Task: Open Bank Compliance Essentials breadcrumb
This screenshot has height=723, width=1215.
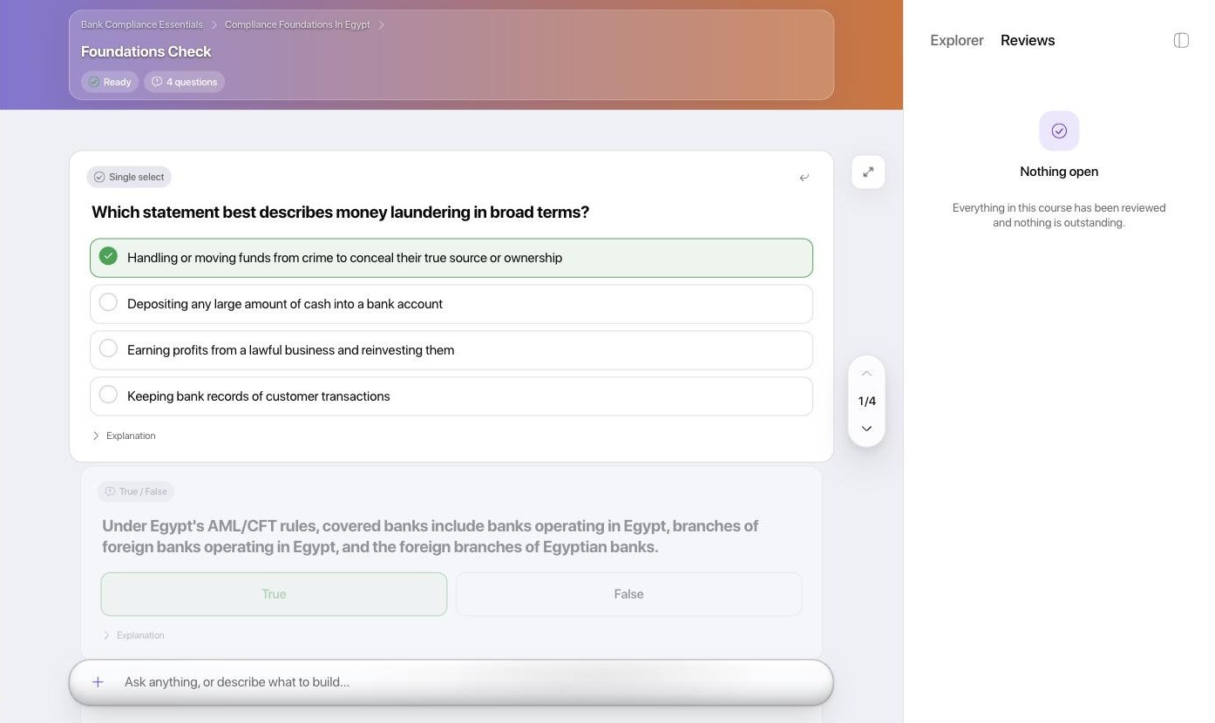Action: click(142, 24)
